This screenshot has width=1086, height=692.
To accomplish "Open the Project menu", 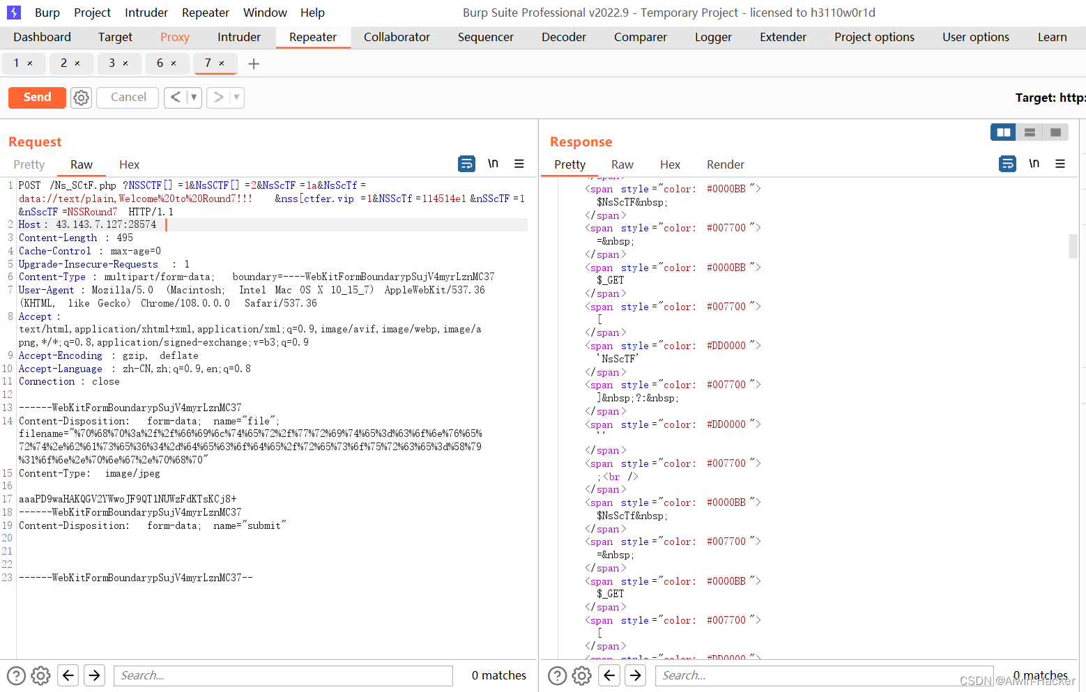I will point(92,13).
